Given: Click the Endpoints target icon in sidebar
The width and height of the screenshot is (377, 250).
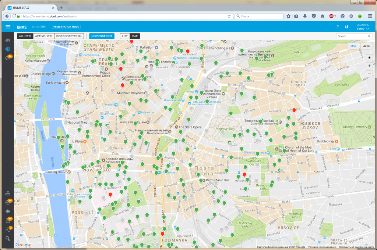Looking at the screenshot, I should pos(8,49).
